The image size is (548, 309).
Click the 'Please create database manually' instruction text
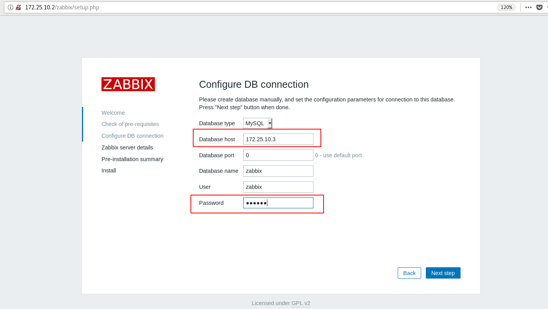(327, 103)
